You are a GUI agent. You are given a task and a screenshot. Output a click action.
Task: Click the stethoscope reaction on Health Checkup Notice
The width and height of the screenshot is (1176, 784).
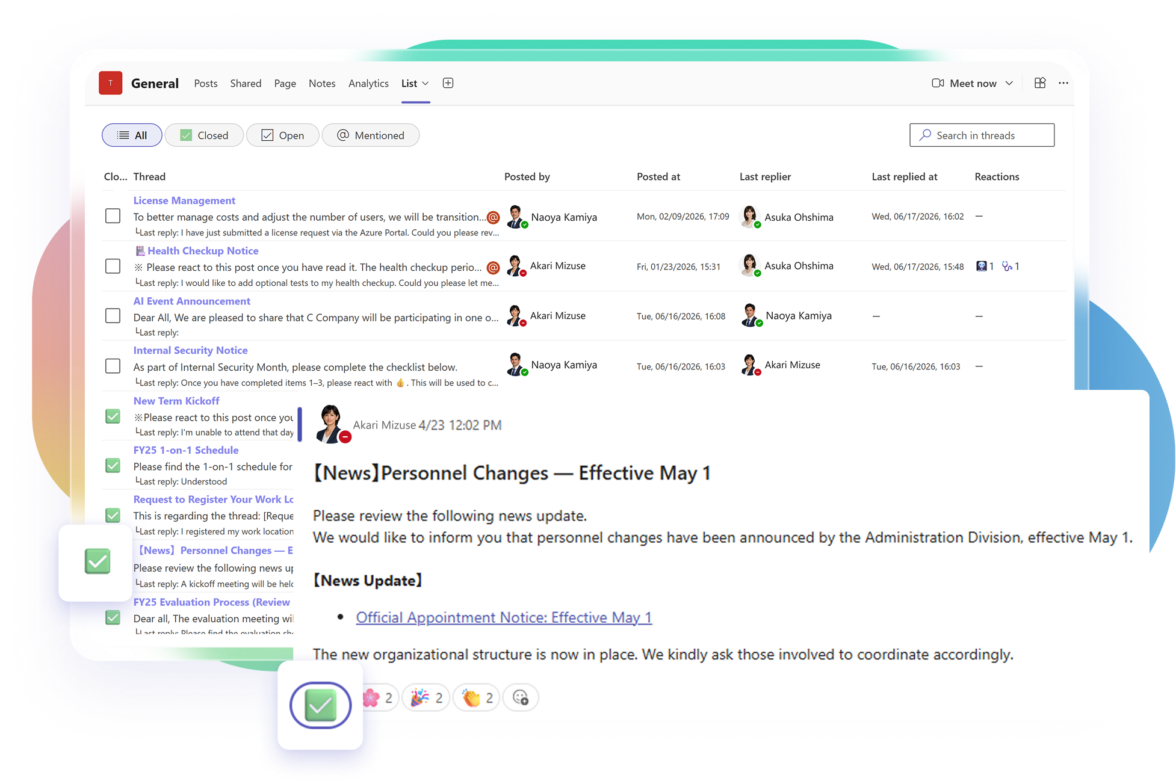pyautogui.click(x=1010, y=267)
